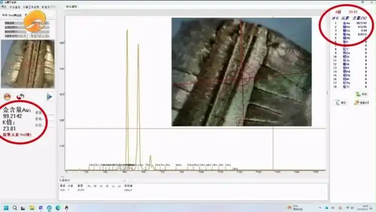The height and width of the screenshot is (212, 376).
Task: Switch to the 测试谱图 spectrum tab
Action: point(72,8)
